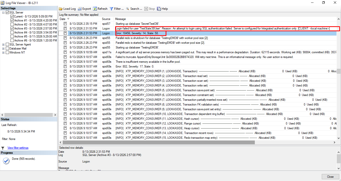The height and width of the screenshot is (181, 341).
Task: Expand the Database Mail node
Action: [3, 48]
